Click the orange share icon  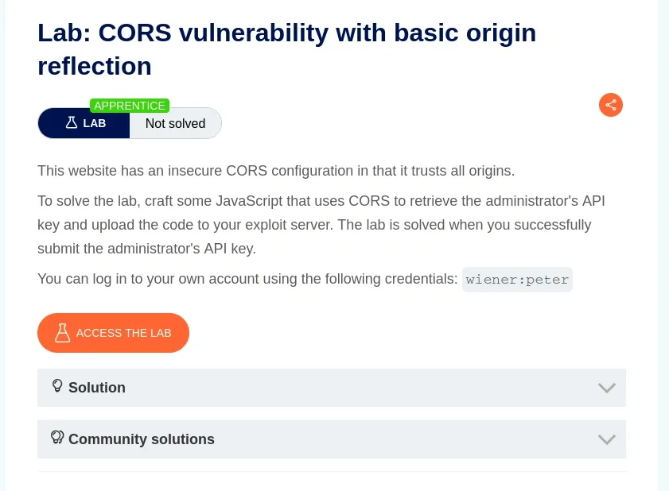[x=611, y=105]
